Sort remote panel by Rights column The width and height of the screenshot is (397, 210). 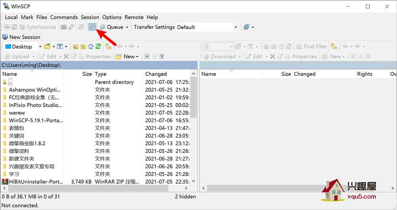(x=372, y=74)
